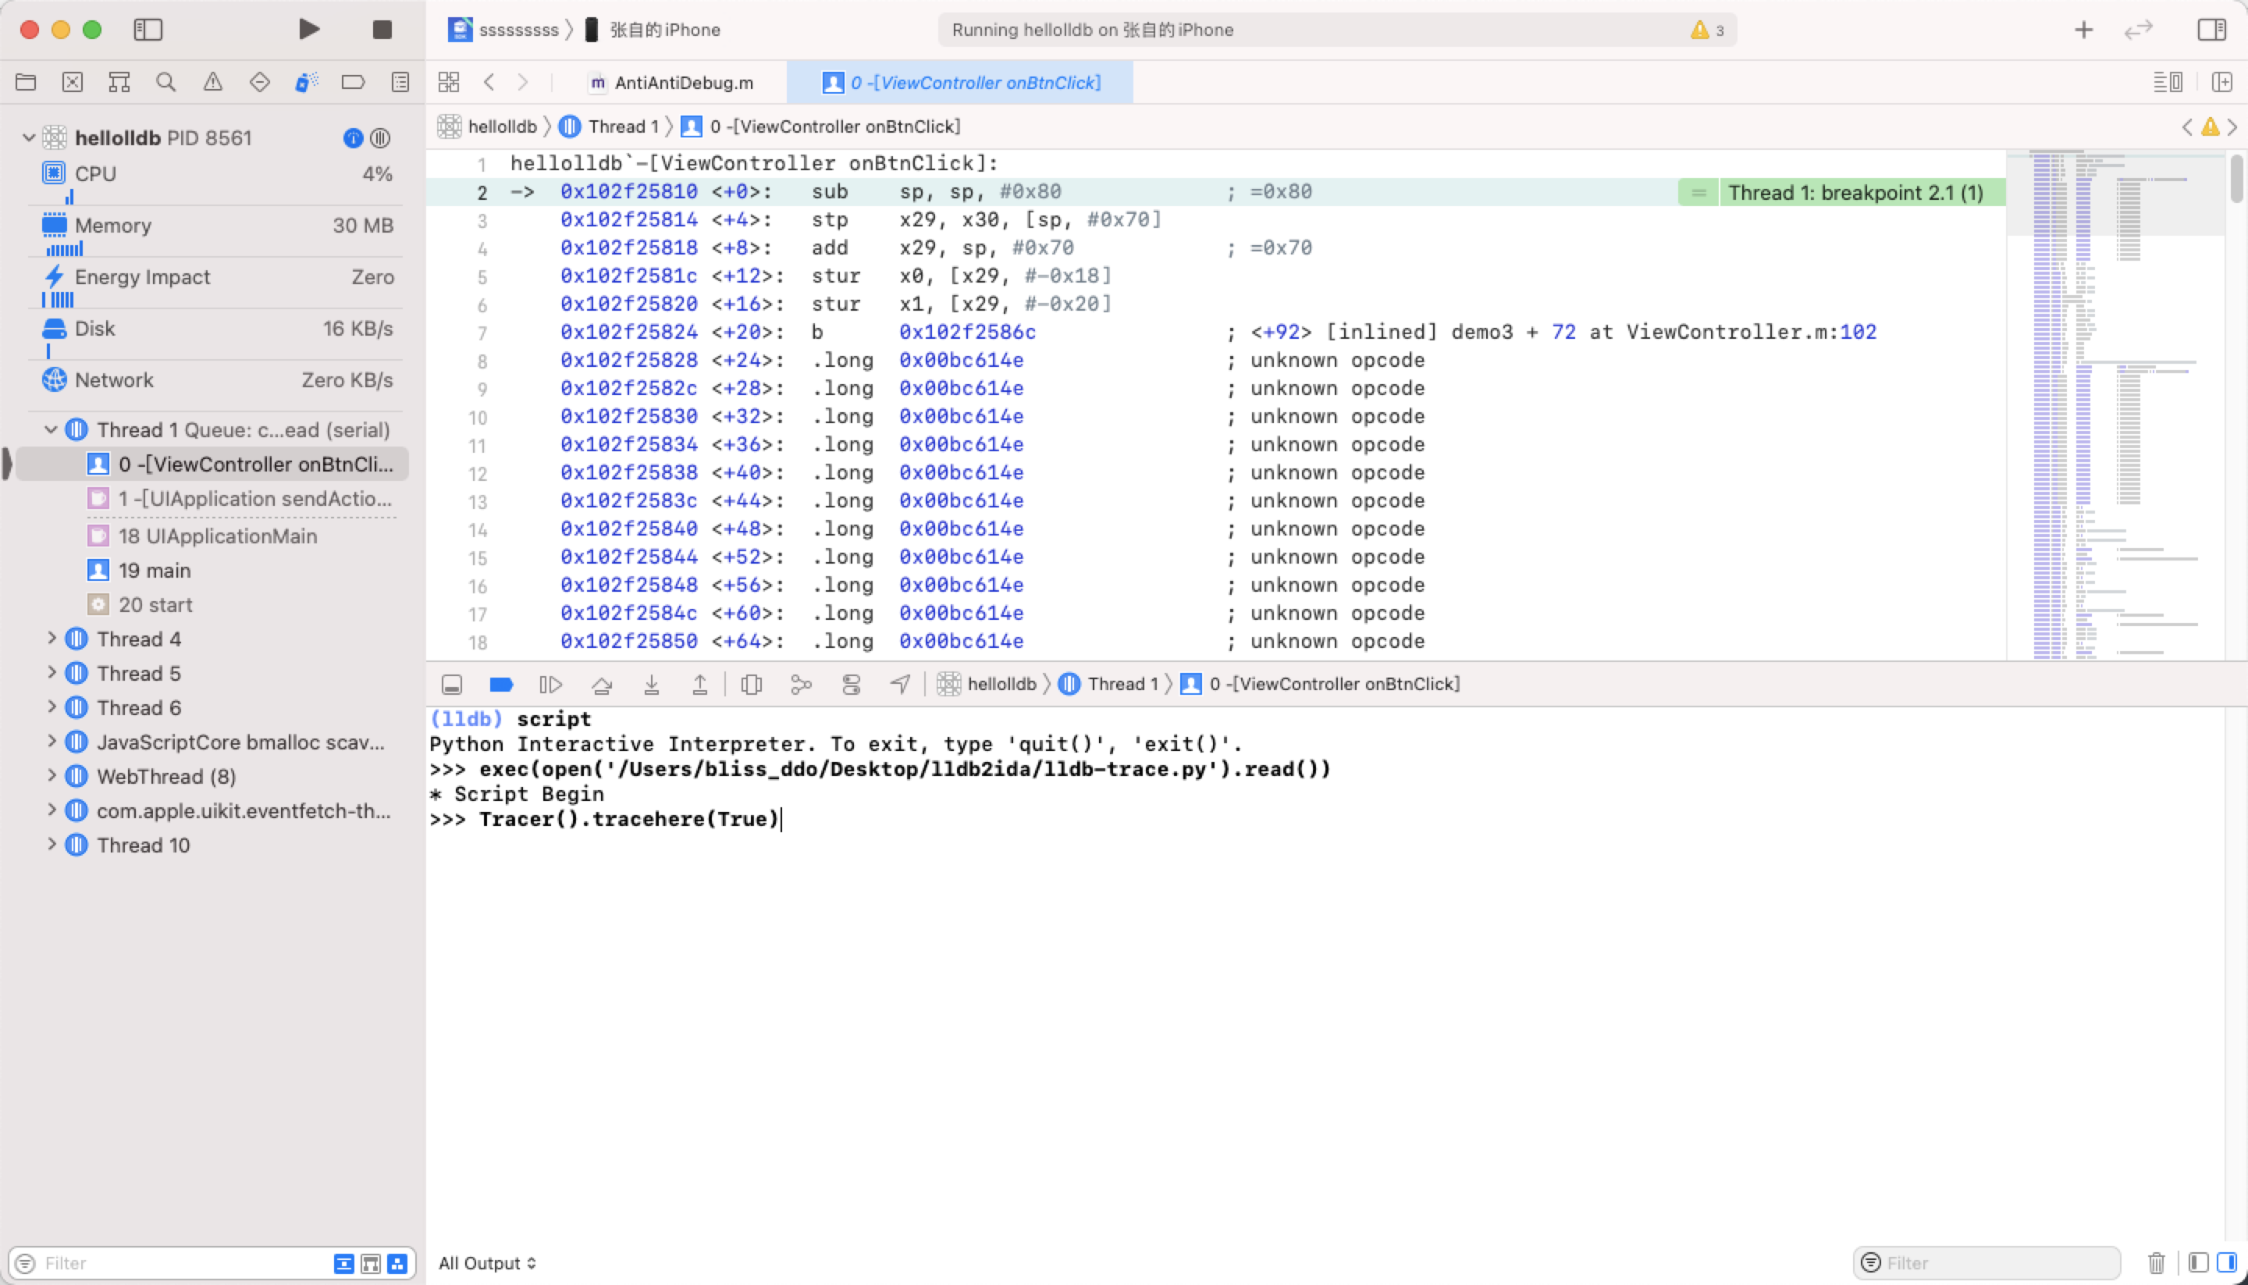The width and height of the screenshot is (2248, 1285).
Task: Clear the console with the trash icon
Action: point(2155,1263)
